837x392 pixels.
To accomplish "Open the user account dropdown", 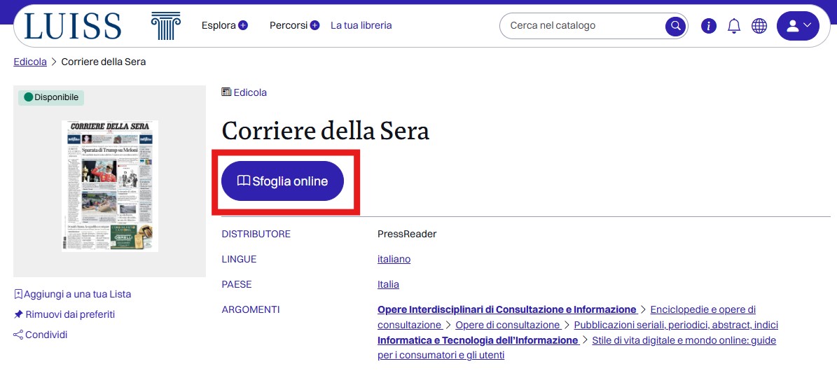I will [x=798, y=26].
